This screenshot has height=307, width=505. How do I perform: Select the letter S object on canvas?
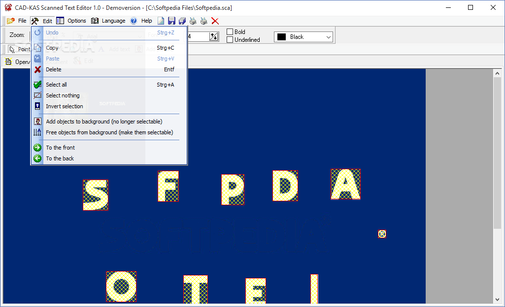point(96,195)
